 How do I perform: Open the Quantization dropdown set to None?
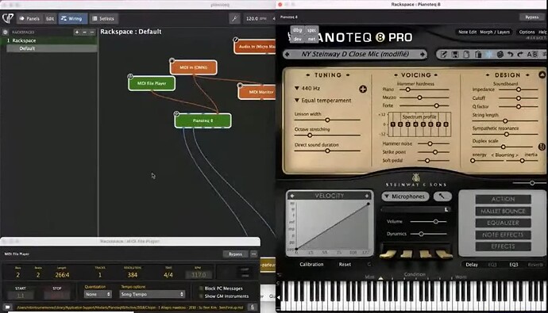[98, 294]
